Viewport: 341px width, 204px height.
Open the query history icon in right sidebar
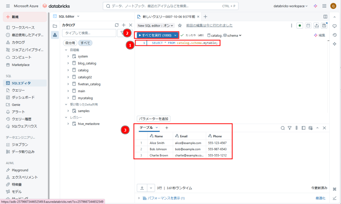[334, 35]
